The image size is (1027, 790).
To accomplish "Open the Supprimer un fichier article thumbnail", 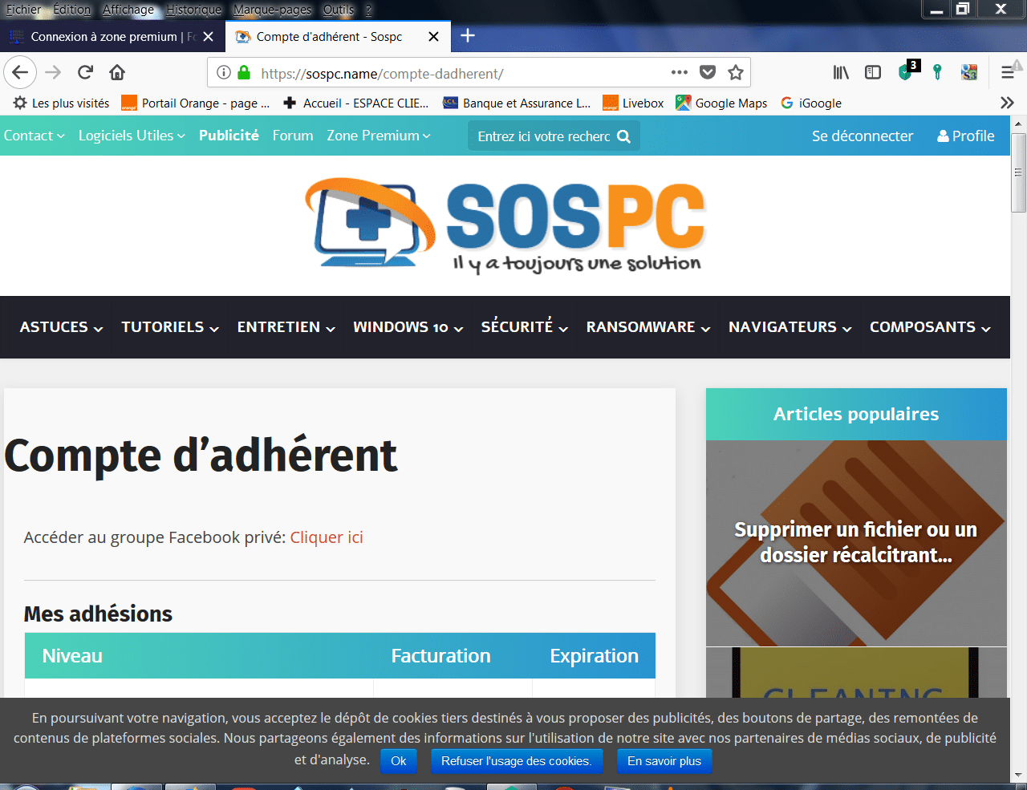I will (x=856, y=543).
